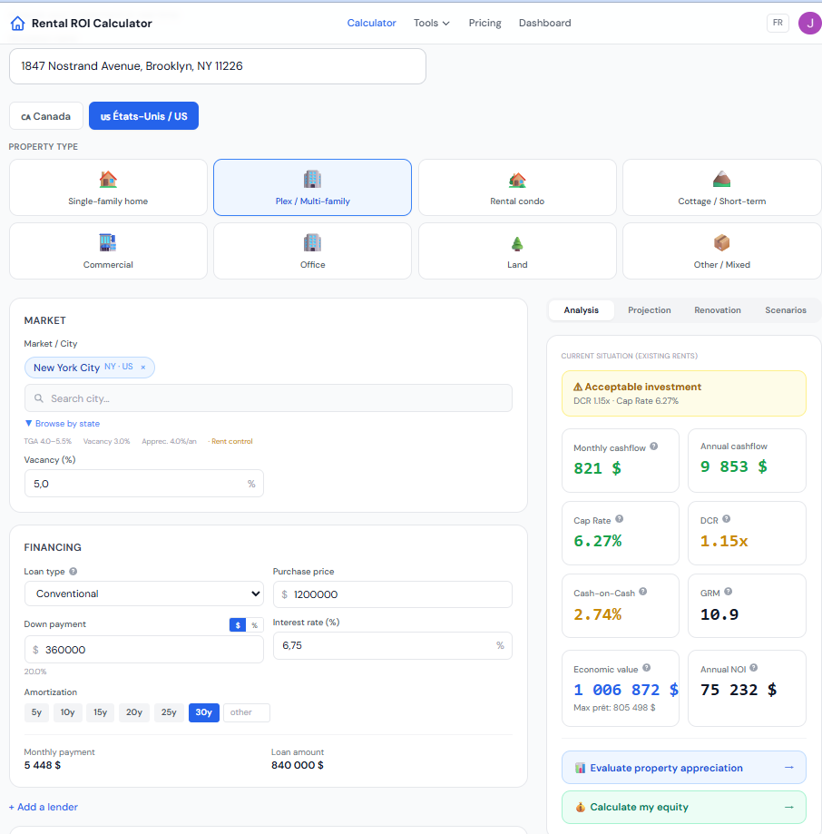822x834 pixels.
Task: Click Rental ROI Calculator title
Action: (x=92, y=24)
